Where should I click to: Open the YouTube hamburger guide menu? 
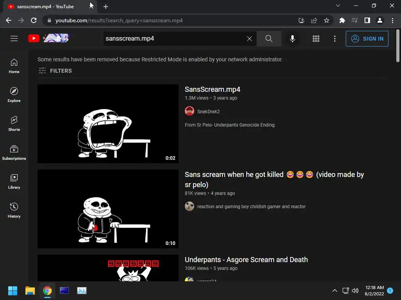(14, 39)
